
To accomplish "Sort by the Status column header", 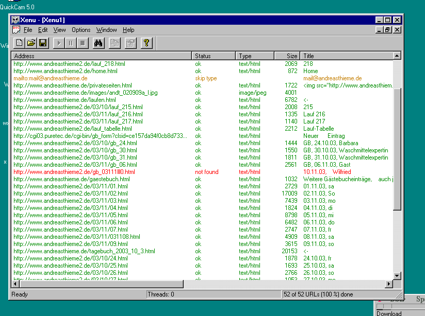I will 214,56.
